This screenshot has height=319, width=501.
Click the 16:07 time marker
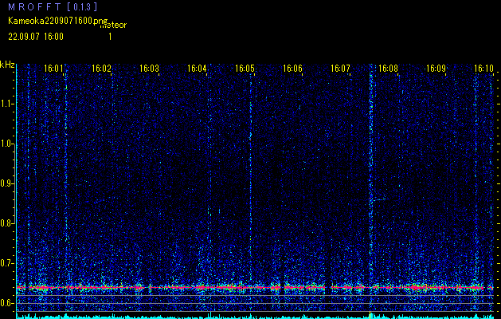pyautogui.click(x=340, y=69)
